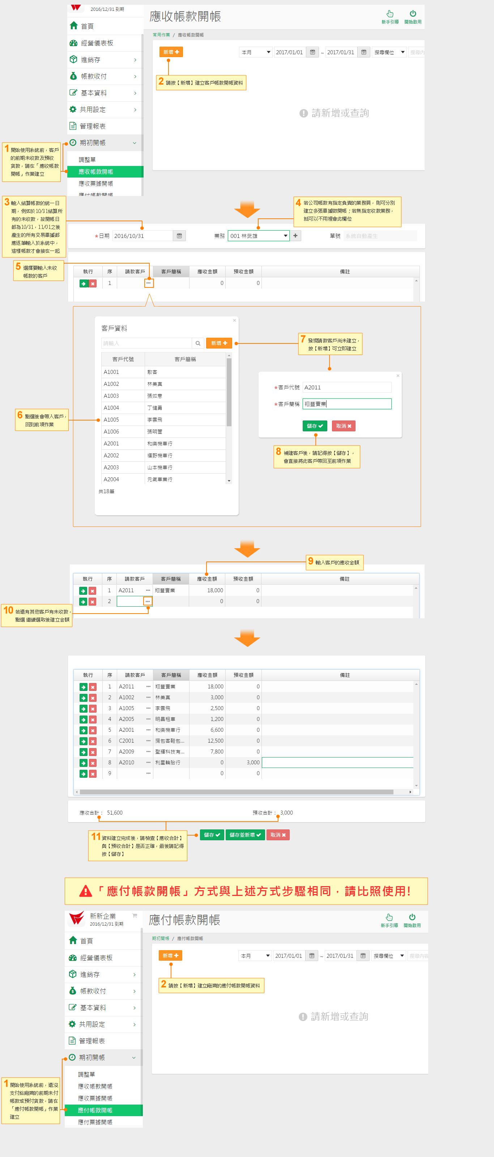494x1157 pixels.
Task: Click 儲存並新增 button
Action: coord(245,835)
